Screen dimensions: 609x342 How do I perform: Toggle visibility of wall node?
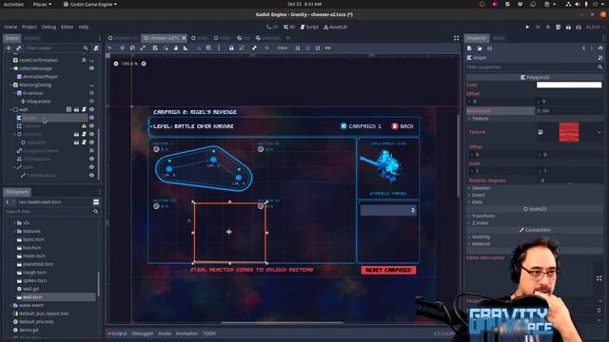(x=91, y=109)
